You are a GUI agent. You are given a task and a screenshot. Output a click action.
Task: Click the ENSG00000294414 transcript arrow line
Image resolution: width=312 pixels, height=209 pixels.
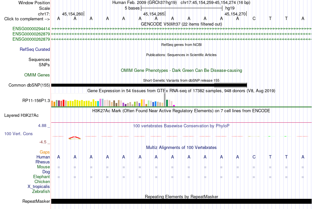181,29
